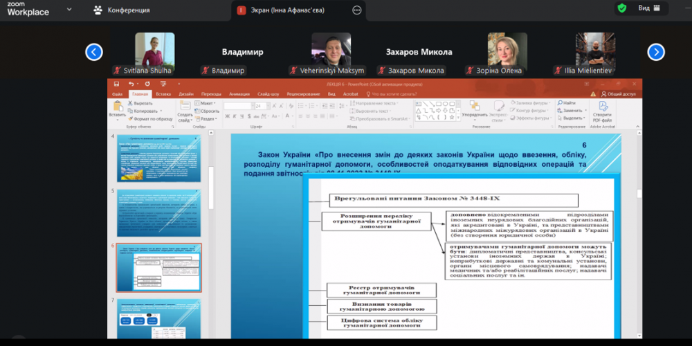This screenshot has width=692, height=346.
Task: Show next participants with right arrow
Action: [x=656, y=52]
